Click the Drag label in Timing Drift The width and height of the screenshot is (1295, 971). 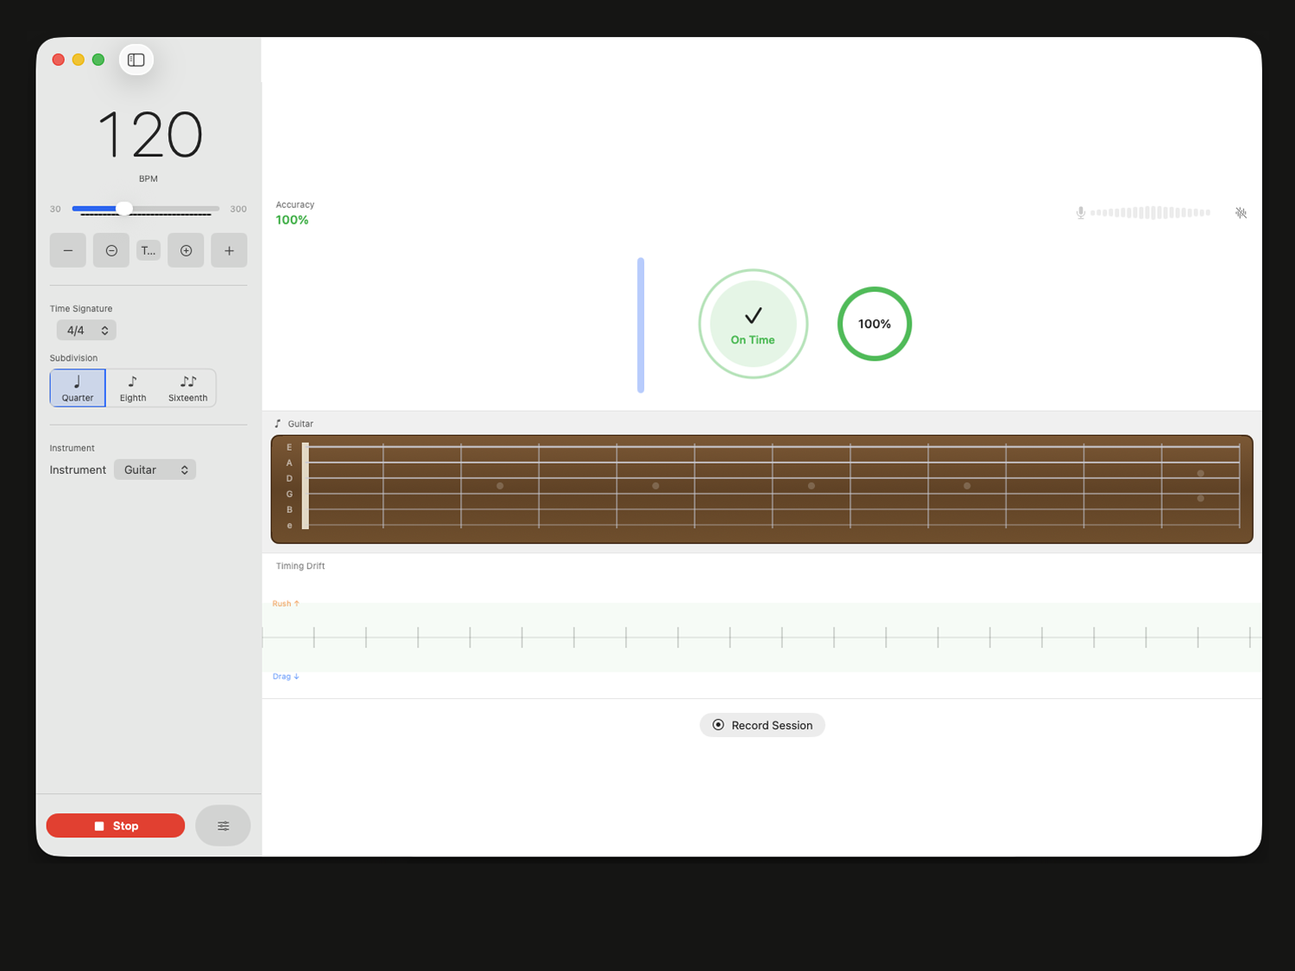[286, 677]
